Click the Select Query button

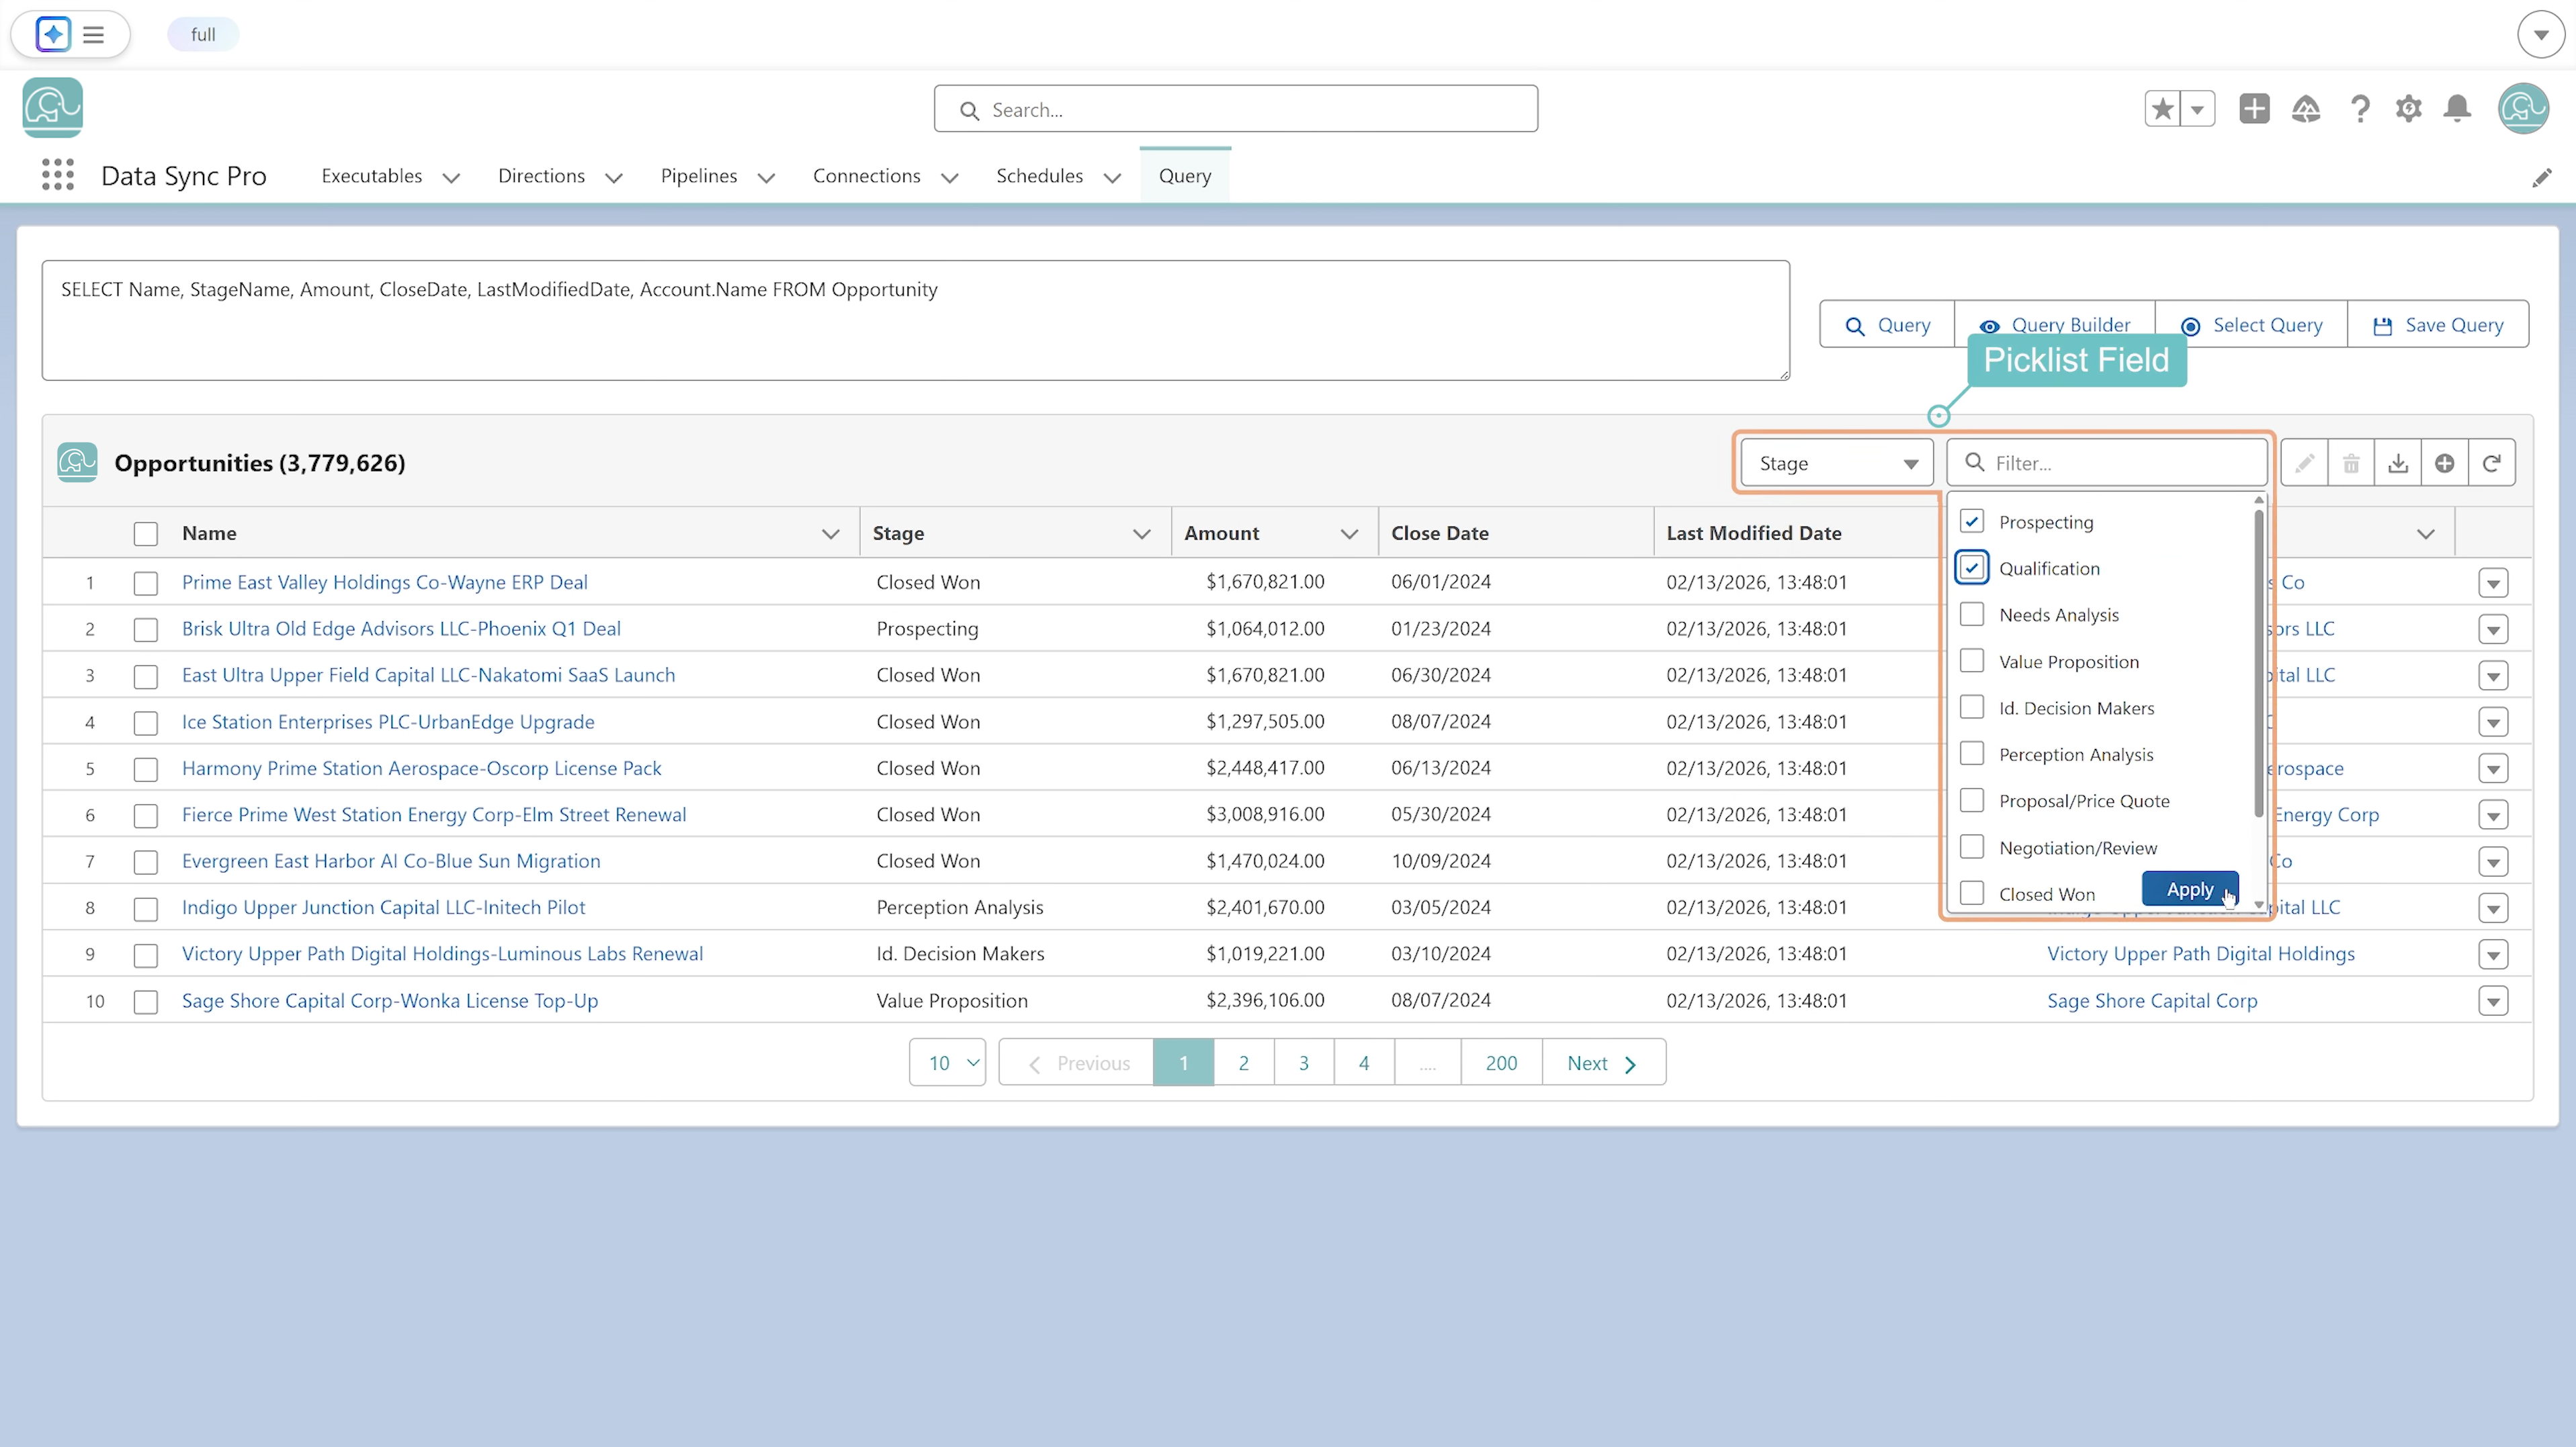[2251, 325]
